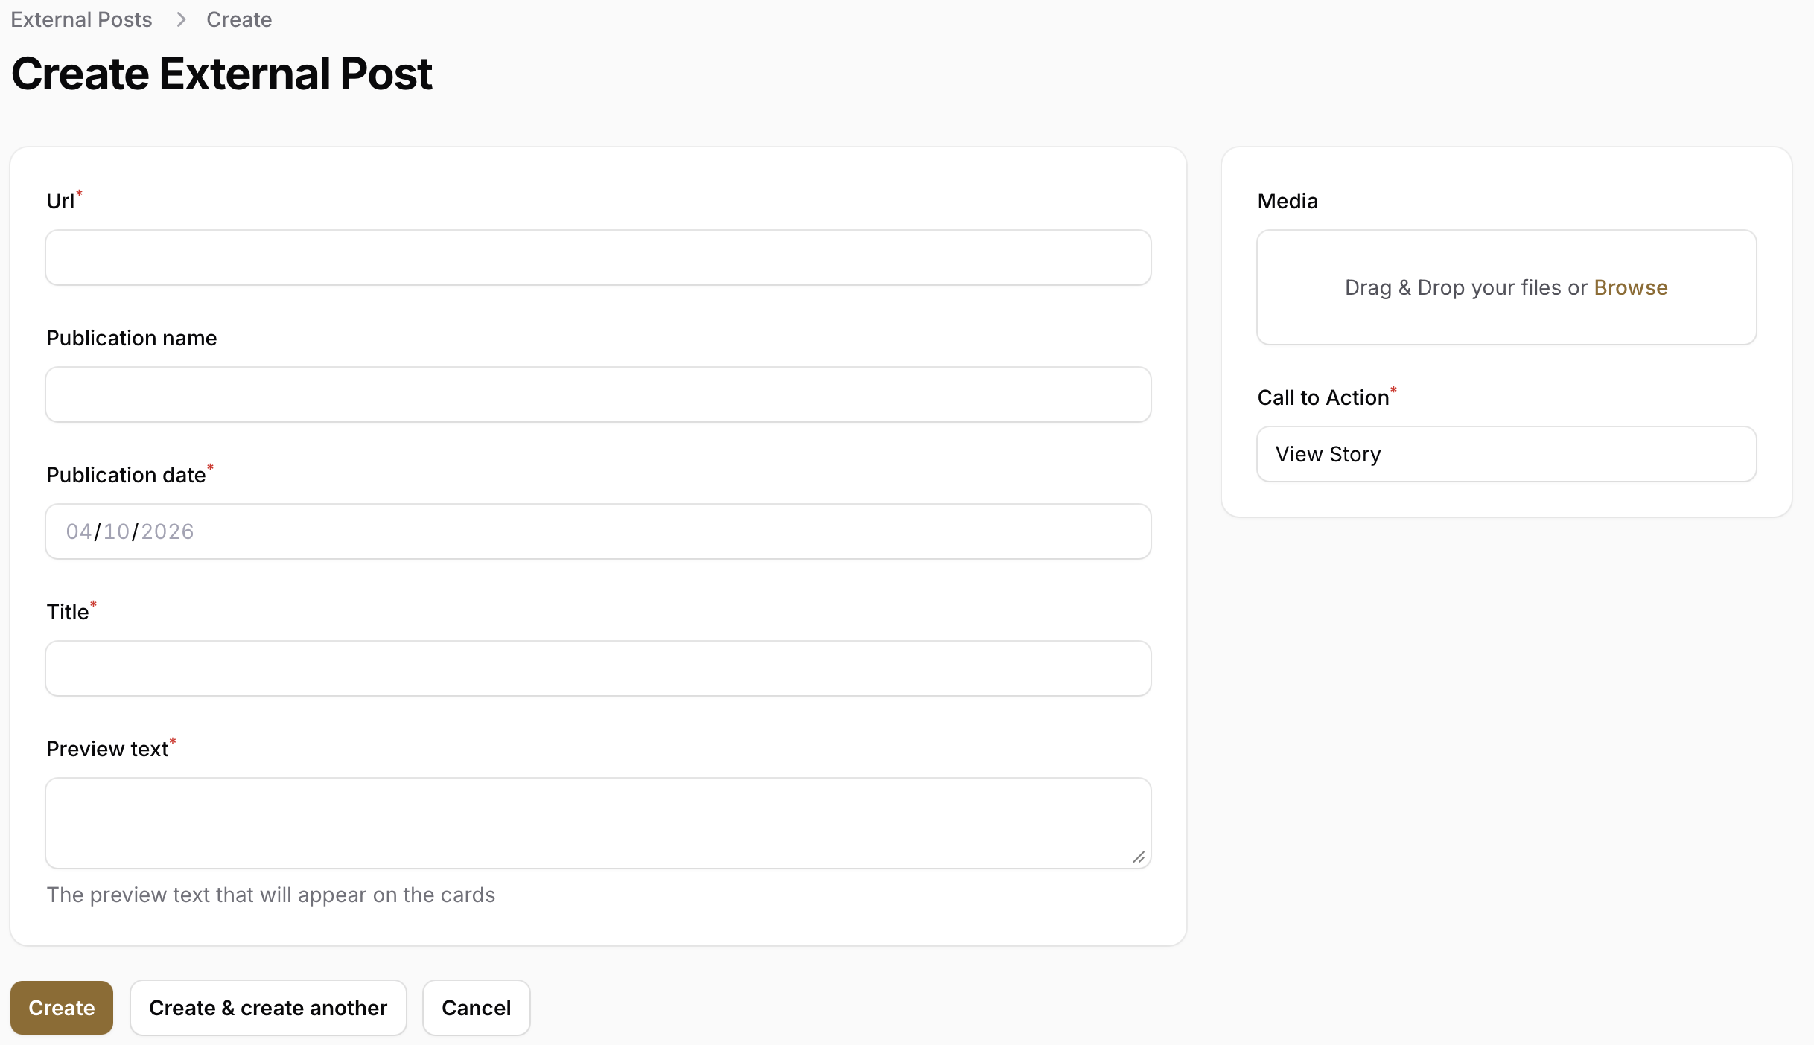The height and width of the screenshot is (1045, 1814).
Task: Click the breadcrumb chevron separator
Action: click(x=181, y=19)
